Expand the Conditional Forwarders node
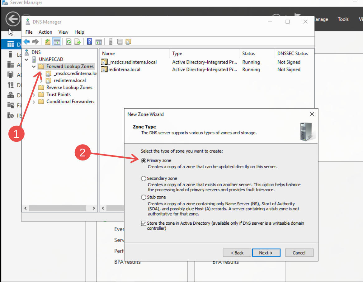 [34, 102]
